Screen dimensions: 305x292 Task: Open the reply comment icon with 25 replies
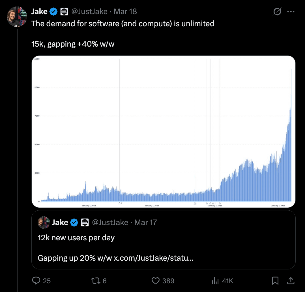[36, 280]
